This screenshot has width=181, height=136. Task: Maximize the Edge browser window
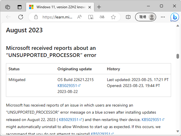click(x=161, y=6)
